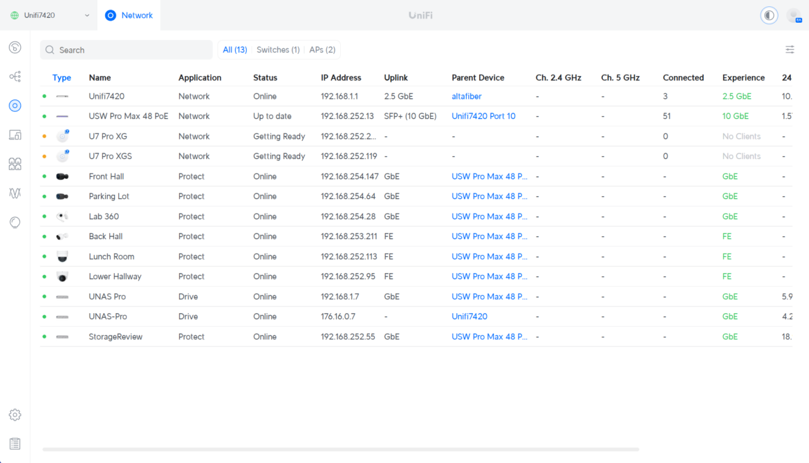Toggle the dark/light theme button

tap(769, 15)
